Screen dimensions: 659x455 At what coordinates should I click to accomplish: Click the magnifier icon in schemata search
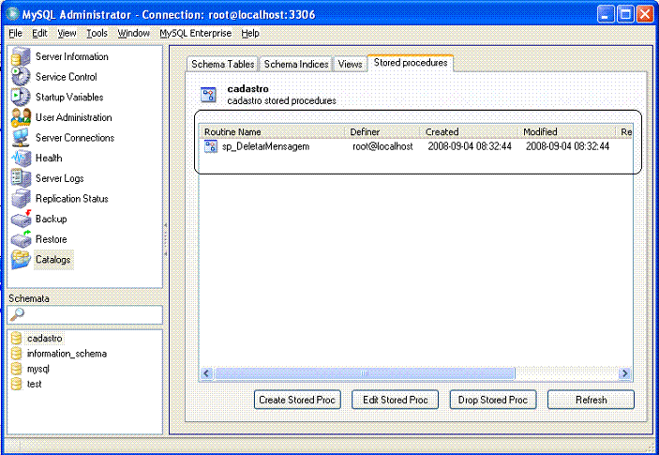point(17,314)
